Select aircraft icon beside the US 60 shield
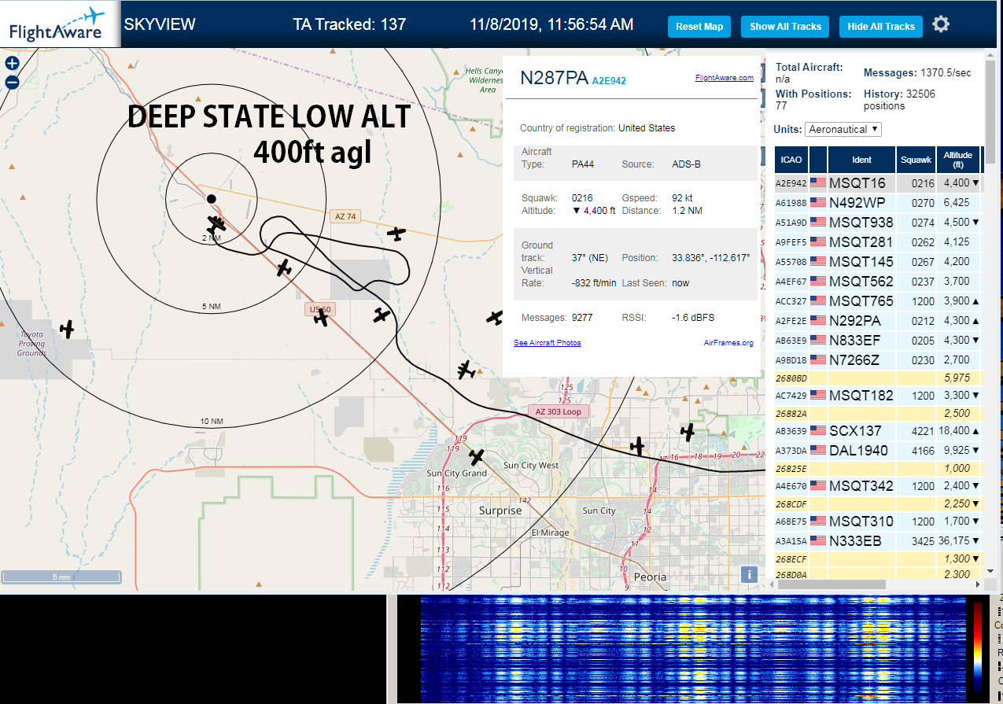The image size is (1003, 704). pyautogui.click(x=320, y=319)
